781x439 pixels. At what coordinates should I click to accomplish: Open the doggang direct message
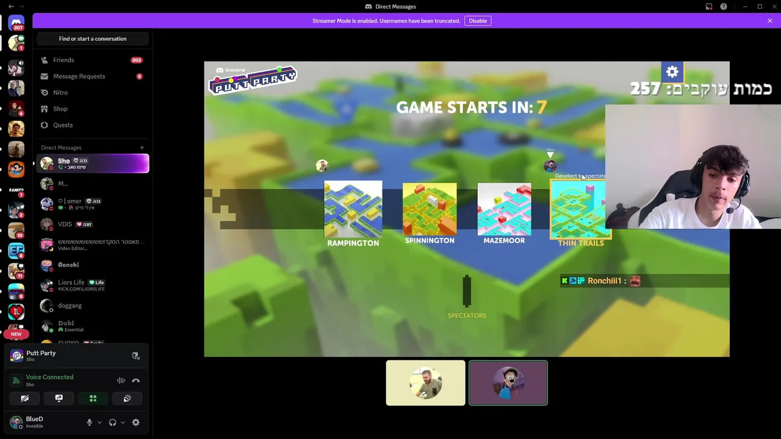point(93,305)
